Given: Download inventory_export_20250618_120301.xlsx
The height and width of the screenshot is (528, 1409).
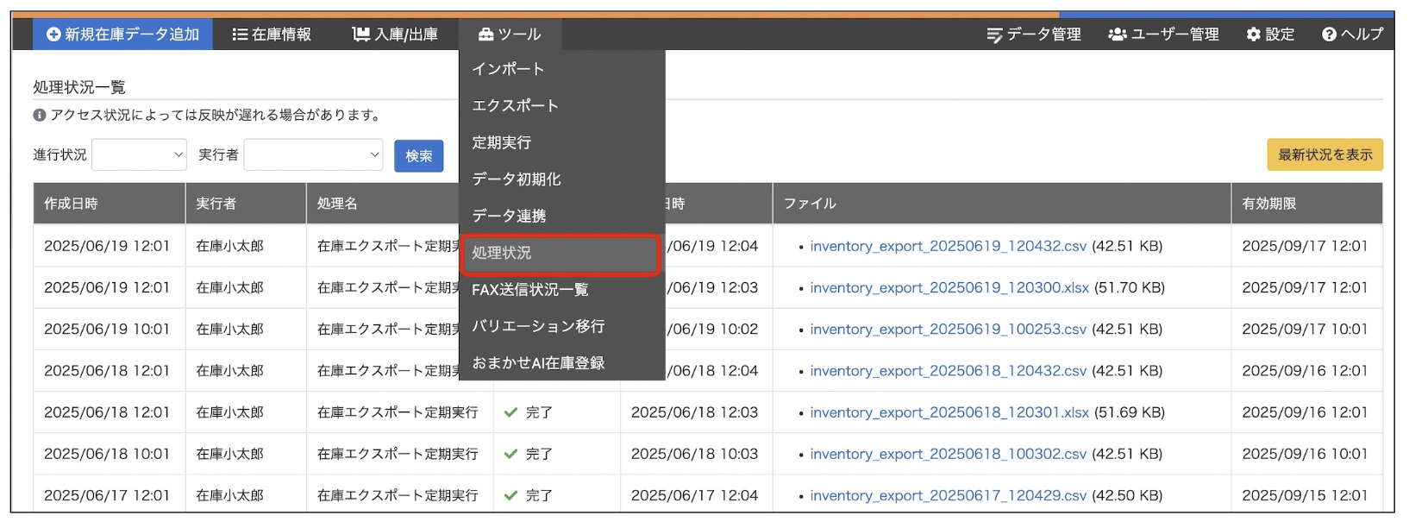Looking at the screenshot, I should 949,412.
